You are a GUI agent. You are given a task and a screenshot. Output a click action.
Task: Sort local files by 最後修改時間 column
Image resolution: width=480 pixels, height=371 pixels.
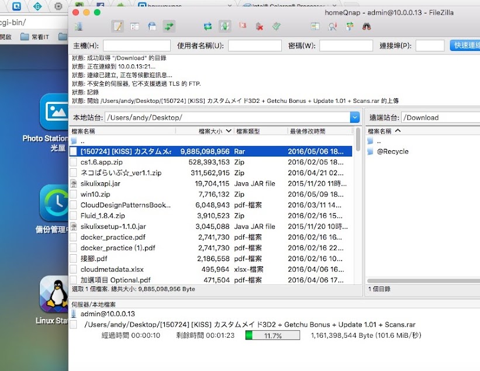pyautogui.click(x=320, y=131)
